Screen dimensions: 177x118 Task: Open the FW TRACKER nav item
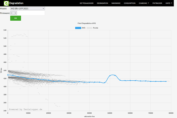(157, 3)
